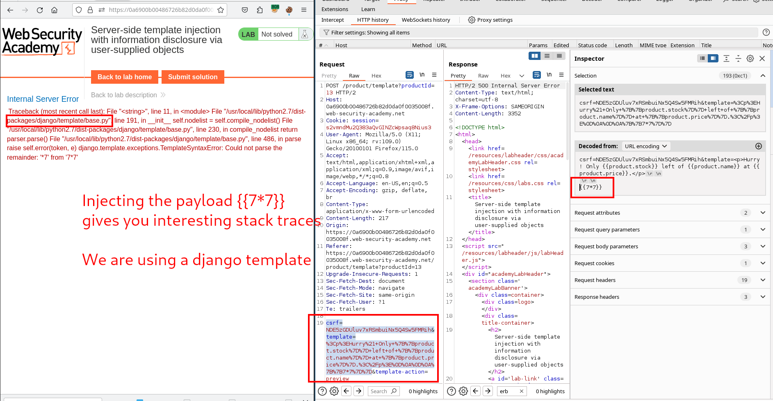Go to previous Request search match

point(347,391)
